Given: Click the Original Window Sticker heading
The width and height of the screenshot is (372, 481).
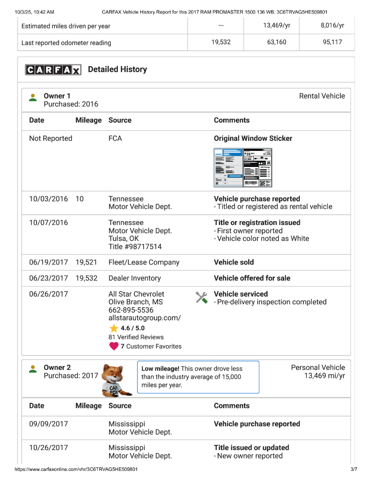Looking at the screenshot, I should tap(253, 138).
